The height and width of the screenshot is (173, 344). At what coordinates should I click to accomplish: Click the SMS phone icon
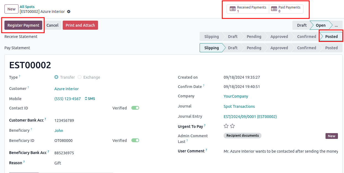tap(86, 99)
